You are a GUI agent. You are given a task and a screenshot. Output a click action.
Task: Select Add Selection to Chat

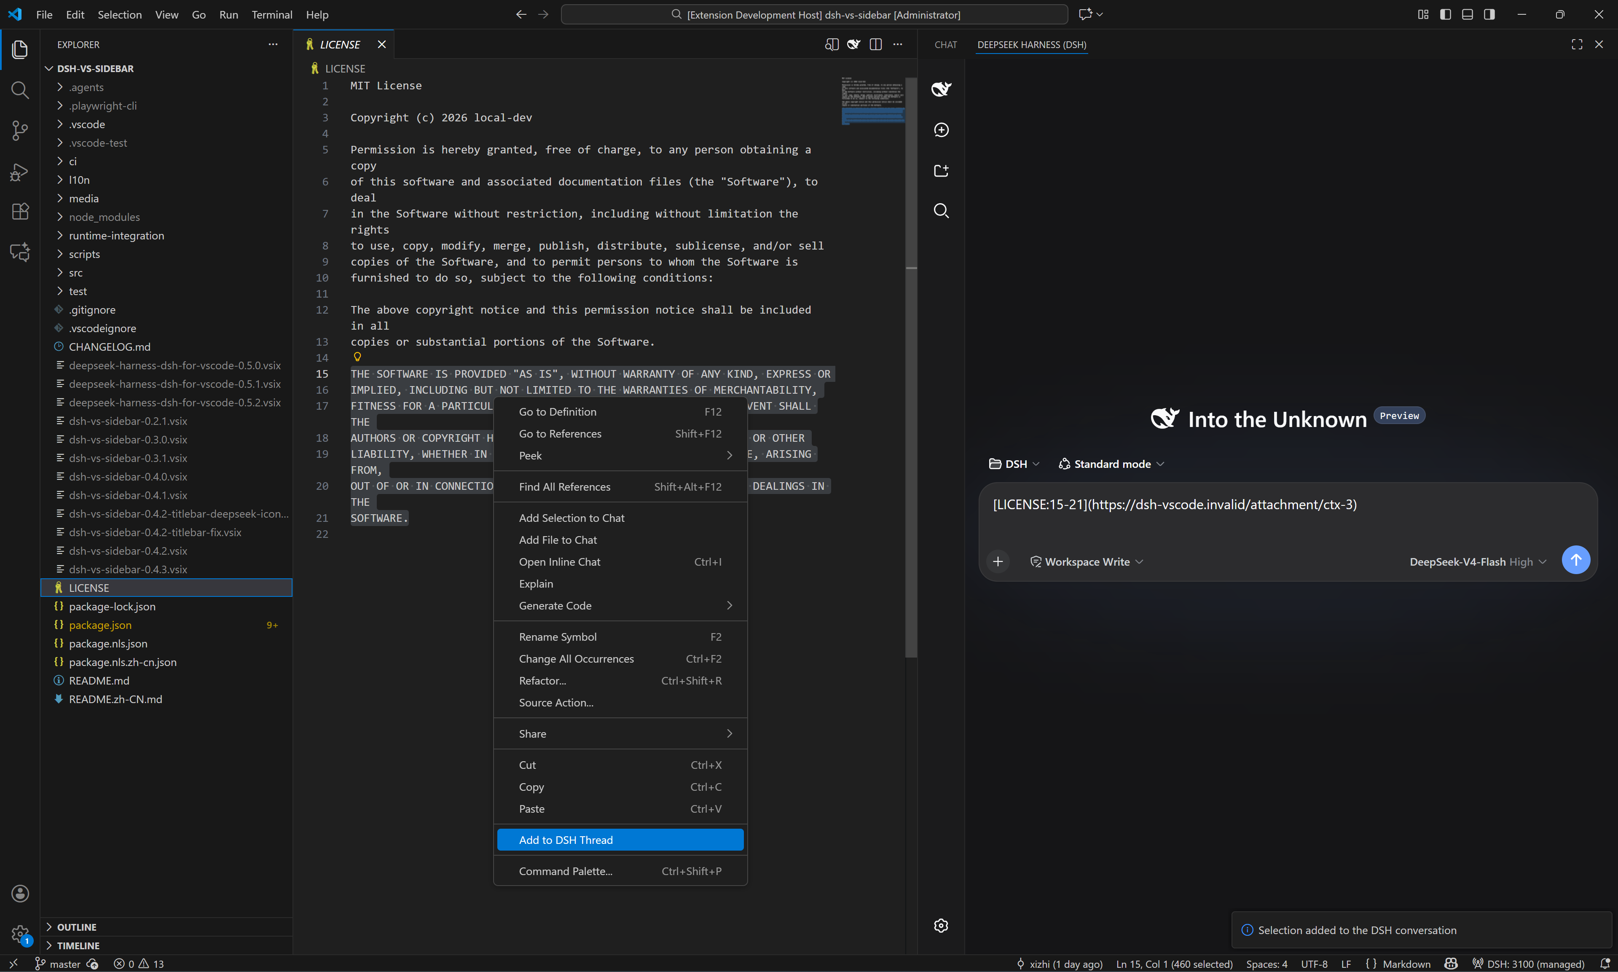620,518
